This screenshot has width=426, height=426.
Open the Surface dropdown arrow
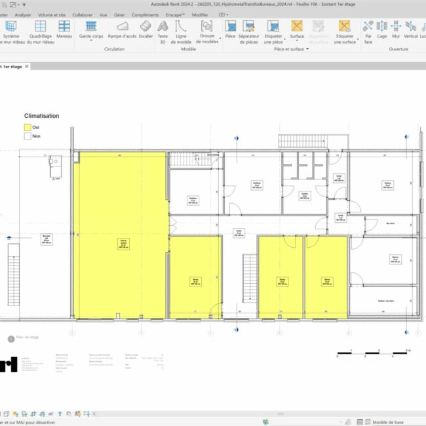coord(297,41)
